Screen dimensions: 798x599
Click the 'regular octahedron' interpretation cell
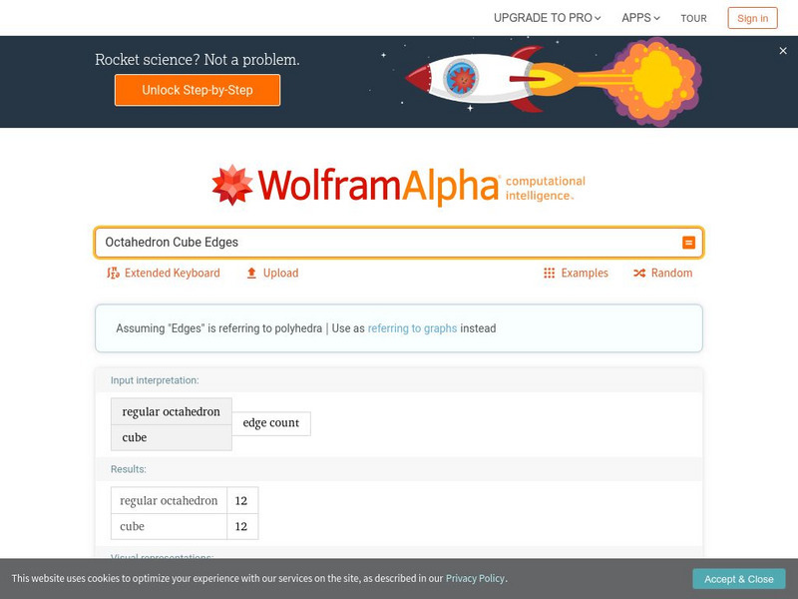(x=172, y=411)
